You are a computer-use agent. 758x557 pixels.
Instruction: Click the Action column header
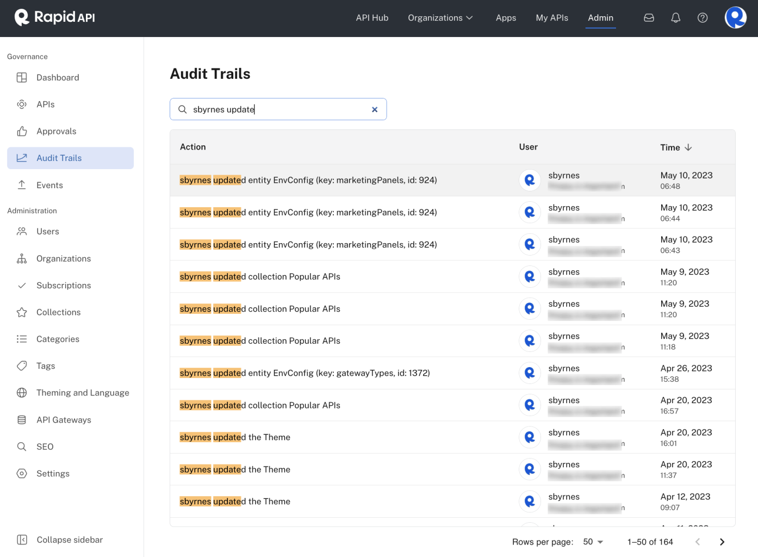(193, 147)
